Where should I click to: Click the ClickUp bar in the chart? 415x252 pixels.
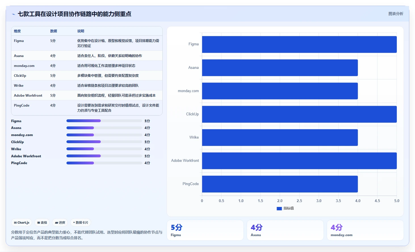click(299, 114)
